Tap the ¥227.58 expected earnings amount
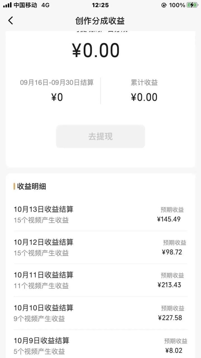Image resolution: width=201 pixels, height=358 pixels. click(170, 318)
